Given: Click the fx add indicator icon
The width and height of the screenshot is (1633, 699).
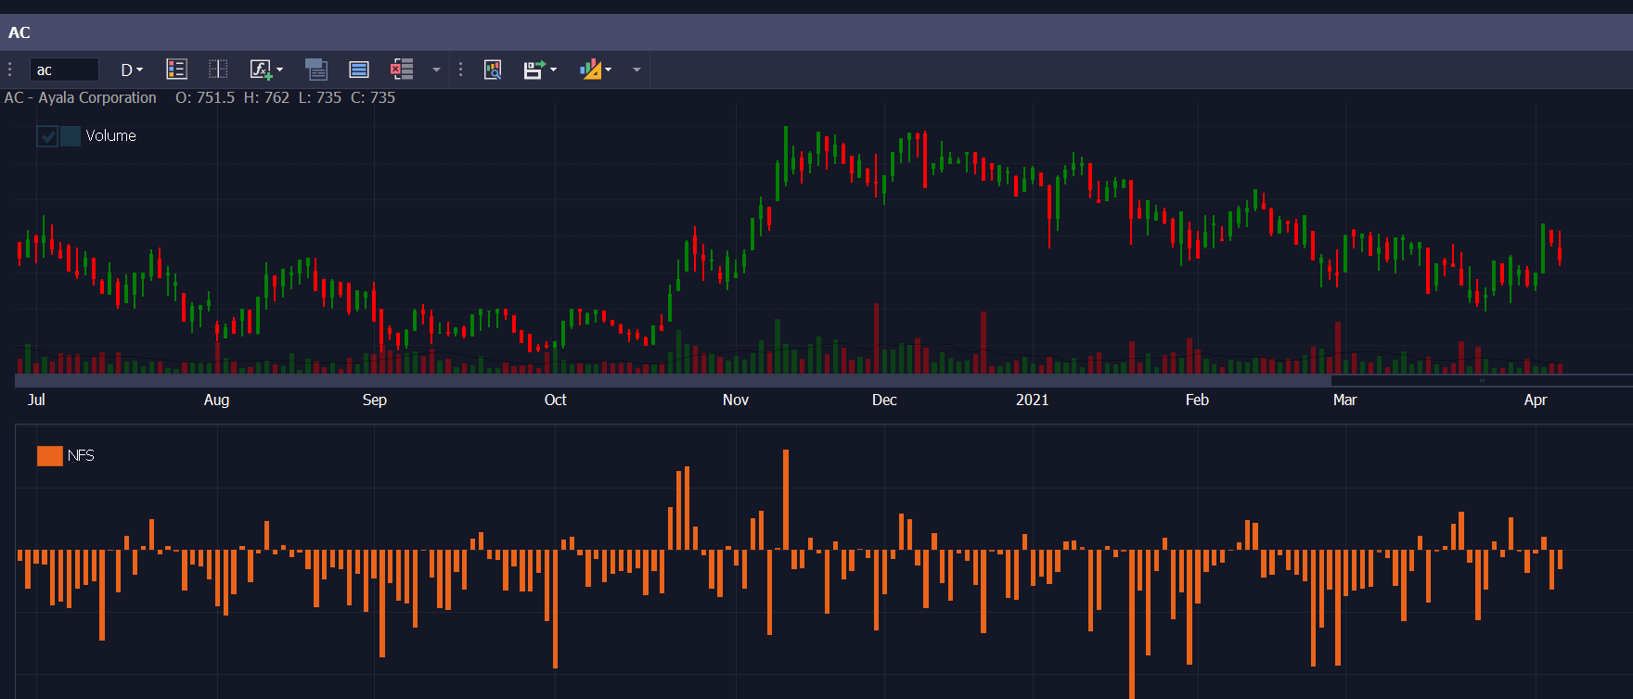Looking at the screenshot, I should 260,70.
